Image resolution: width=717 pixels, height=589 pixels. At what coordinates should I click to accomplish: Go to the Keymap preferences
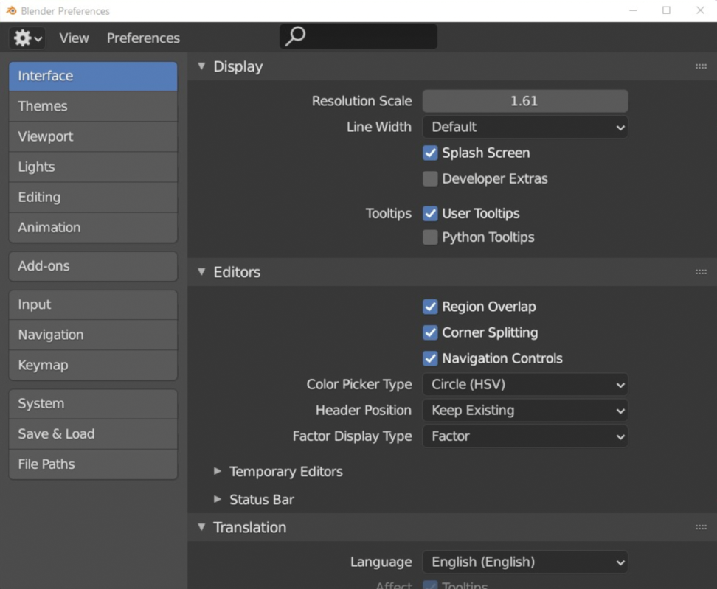(x=93, y=365)
